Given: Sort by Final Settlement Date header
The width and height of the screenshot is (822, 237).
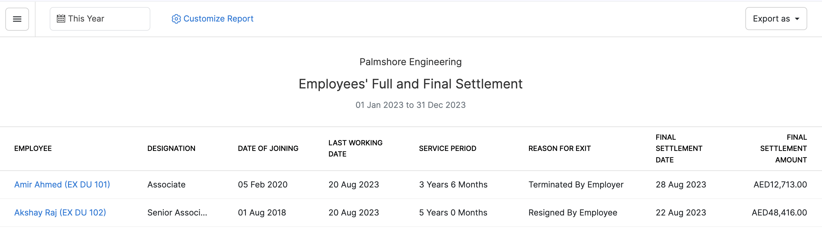Looking at the screenshot, I should 679,148.
